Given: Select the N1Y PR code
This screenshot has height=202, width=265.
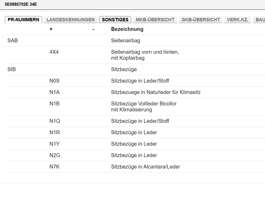Looking at the screenshot, I should 54,144.
